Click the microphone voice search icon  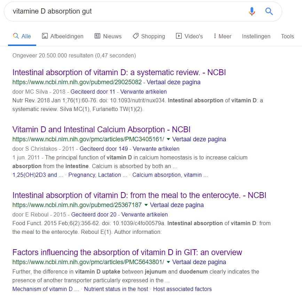click(x=252, y=11)
